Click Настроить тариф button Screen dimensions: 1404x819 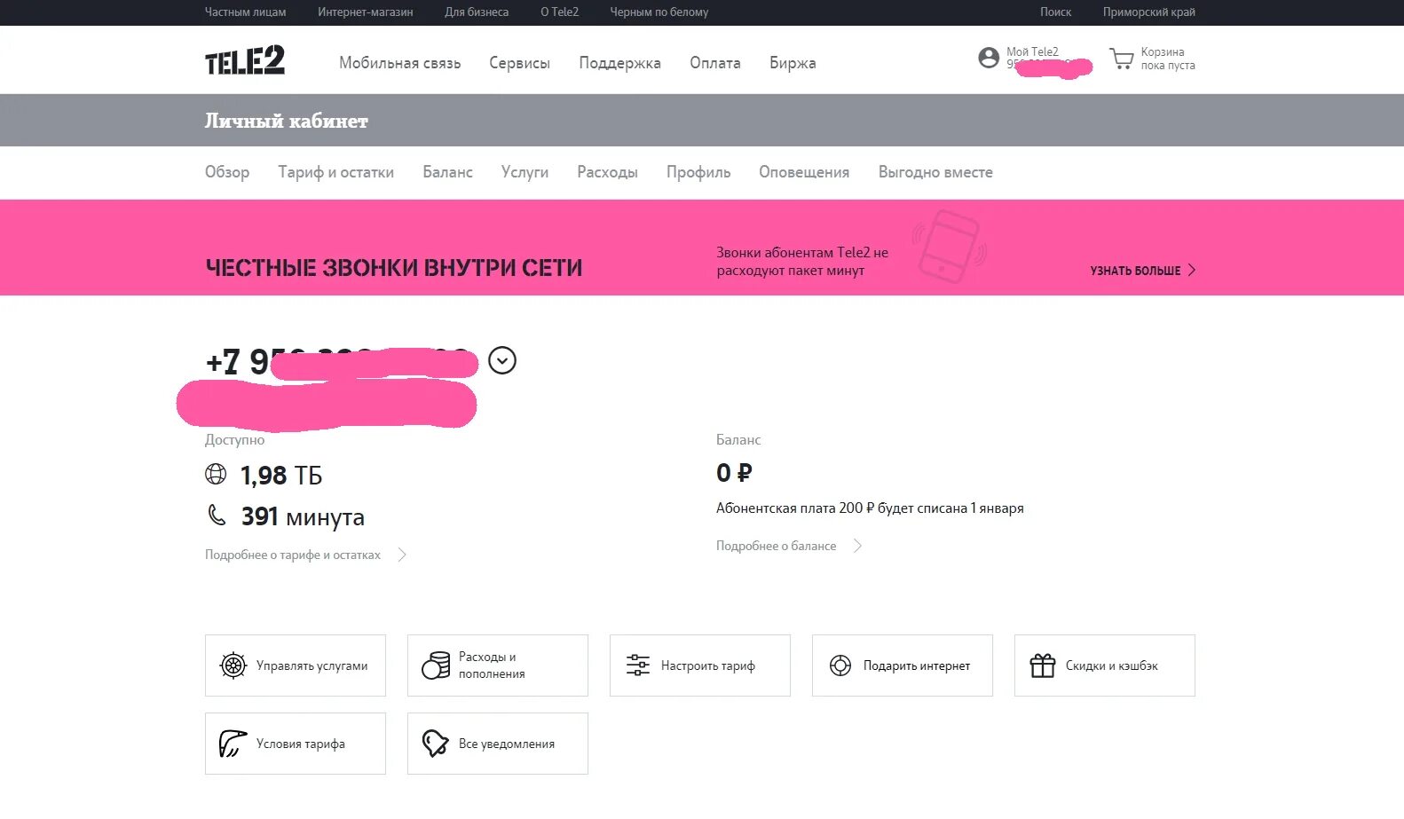click(700, 665)
